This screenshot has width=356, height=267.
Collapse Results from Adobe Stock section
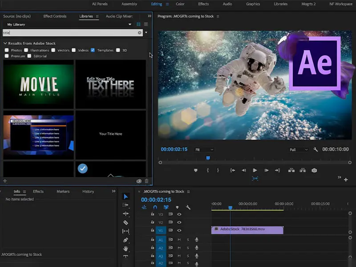tap(5, 43)
